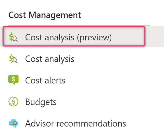Click blank space right of the Budgets label
This screenshot has height=140, width=164.
click(x=107, y=102)
